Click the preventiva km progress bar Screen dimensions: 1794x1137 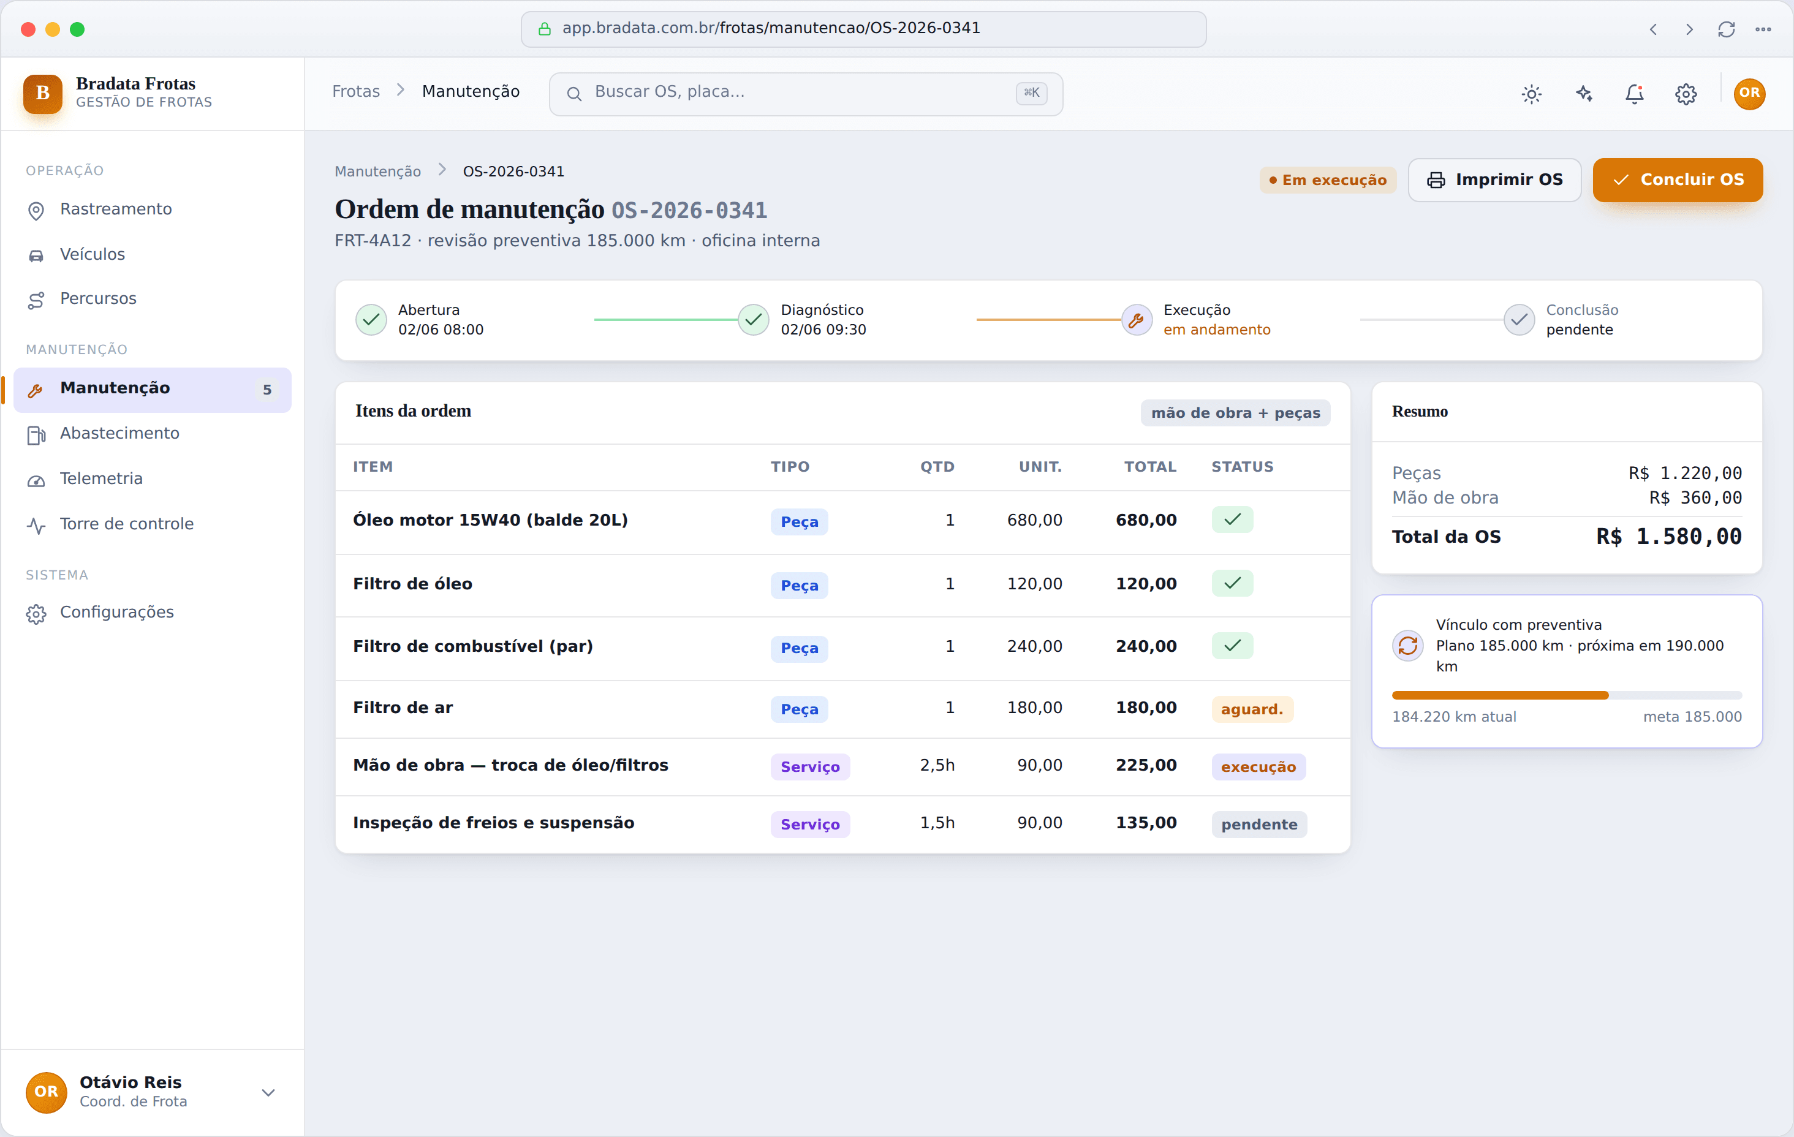tap(1566, 695)
